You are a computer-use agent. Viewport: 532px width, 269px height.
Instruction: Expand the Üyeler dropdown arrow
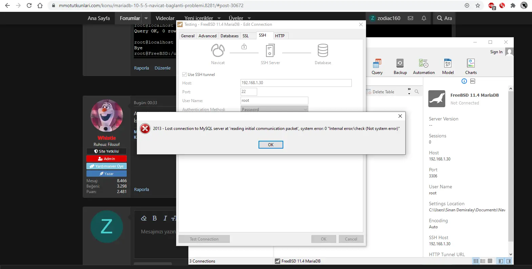click(x=249, y=18)
